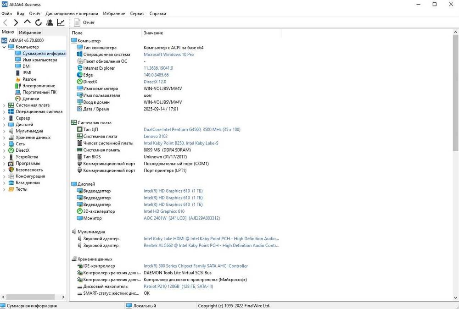459x309 pixels.
Task: Click the Forward navigation arrow
Action: tap(16, 22)
